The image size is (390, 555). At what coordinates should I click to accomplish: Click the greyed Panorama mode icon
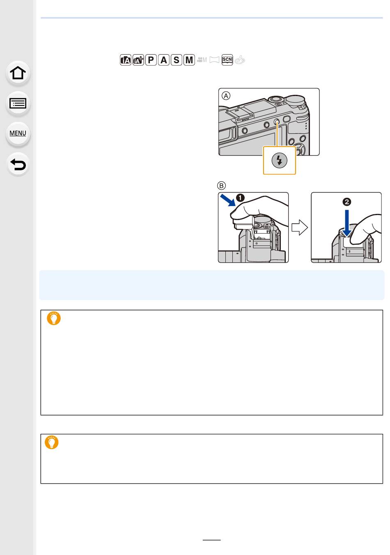[x=214, y=60]
